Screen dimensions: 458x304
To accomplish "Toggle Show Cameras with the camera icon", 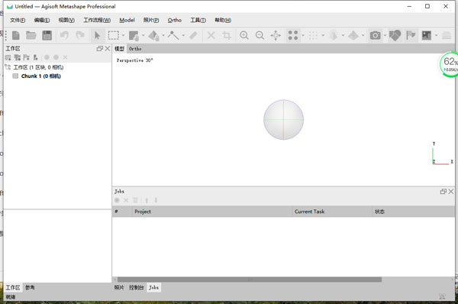I will (376, 35).
